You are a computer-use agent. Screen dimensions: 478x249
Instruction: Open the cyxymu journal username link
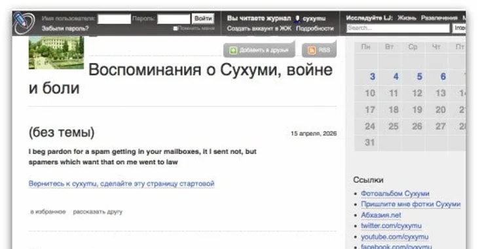click(x=314, y=18)
